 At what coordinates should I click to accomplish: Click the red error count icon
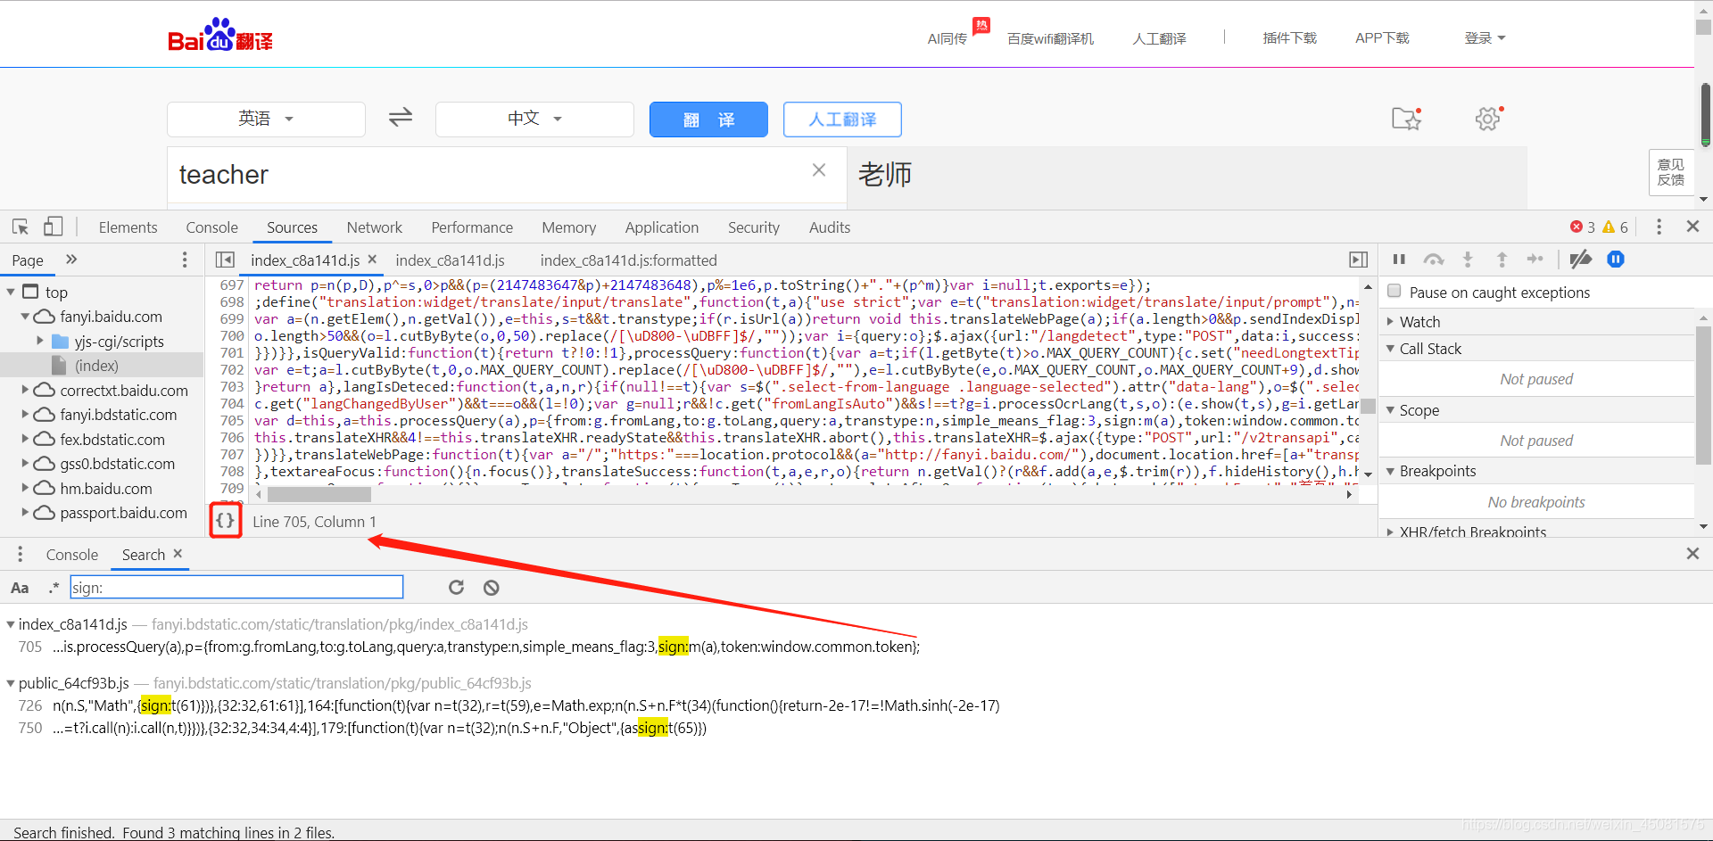click(1576, 227)
